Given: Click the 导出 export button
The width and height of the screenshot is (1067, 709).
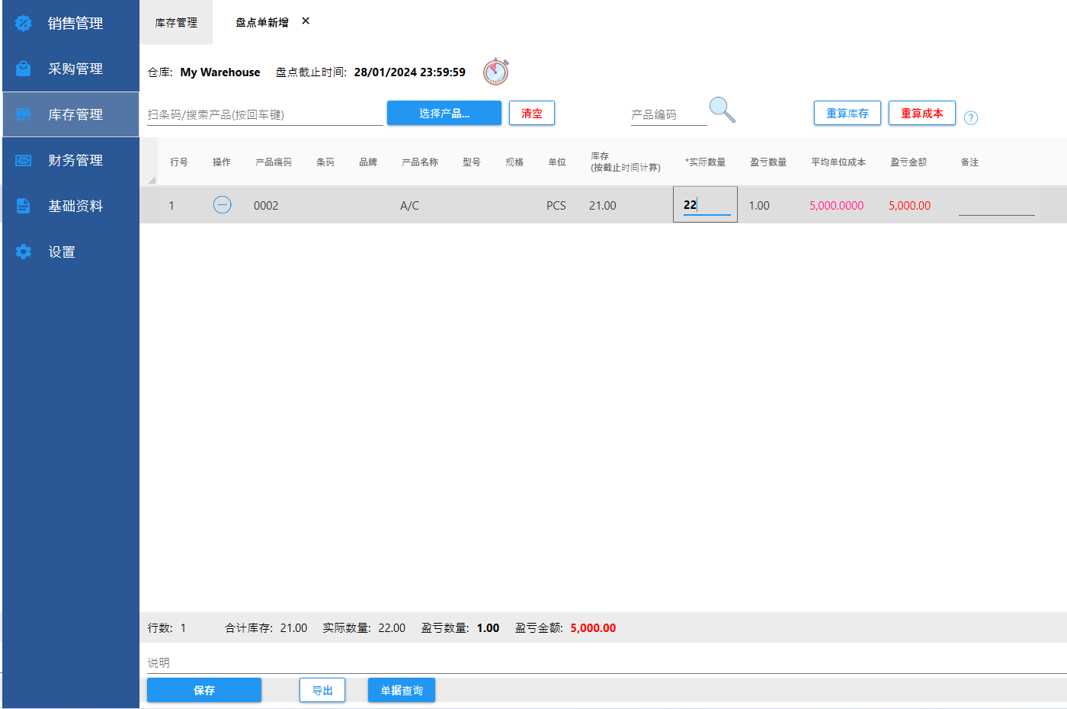Looking at the screenshot, I should 322,690.
